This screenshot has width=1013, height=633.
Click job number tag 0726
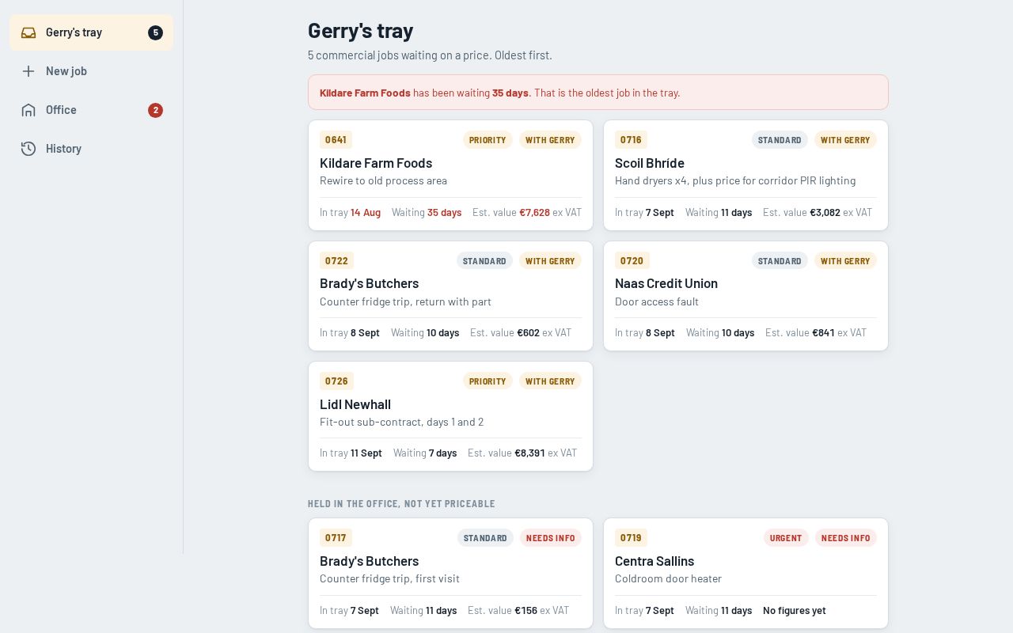(x=336, y=381)
